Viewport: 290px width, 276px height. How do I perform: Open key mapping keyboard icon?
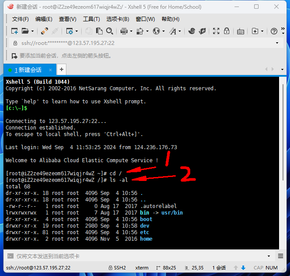[241, 31]
